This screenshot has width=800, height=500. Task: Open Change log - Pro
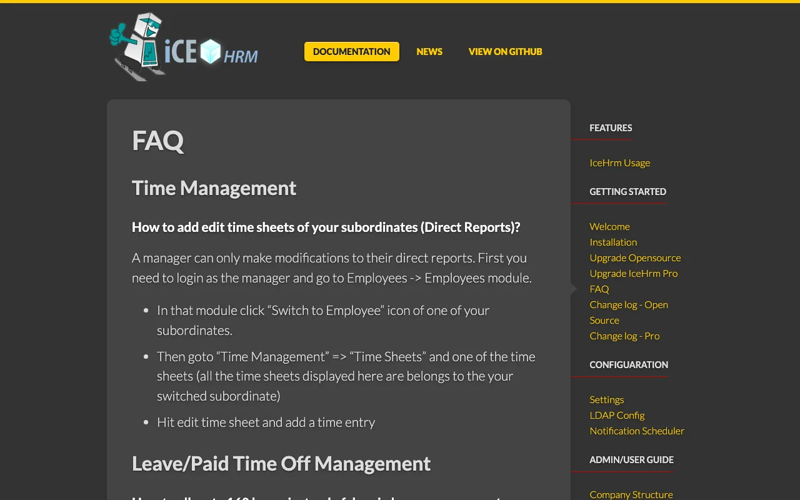[x=625, y=336]
